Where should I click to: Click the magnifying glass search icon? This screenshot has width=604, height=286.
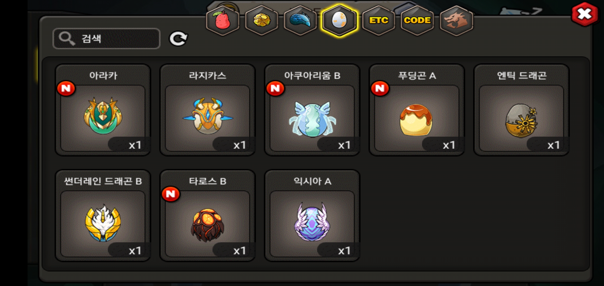click(66, 39)
